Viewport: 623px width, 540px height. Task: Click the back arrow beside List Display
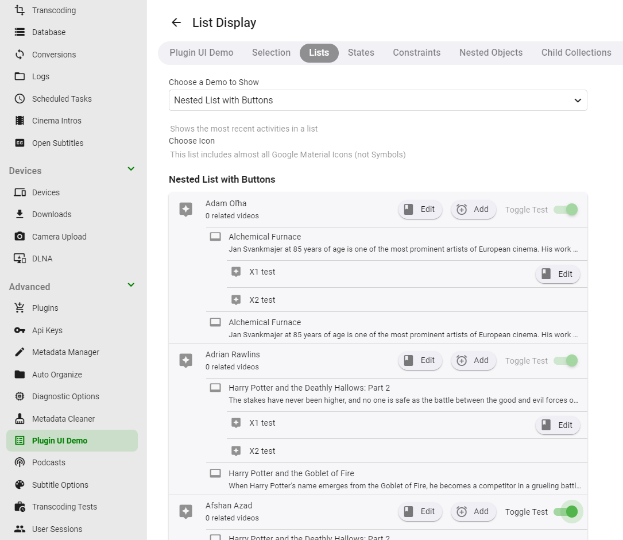click(176, 22)
